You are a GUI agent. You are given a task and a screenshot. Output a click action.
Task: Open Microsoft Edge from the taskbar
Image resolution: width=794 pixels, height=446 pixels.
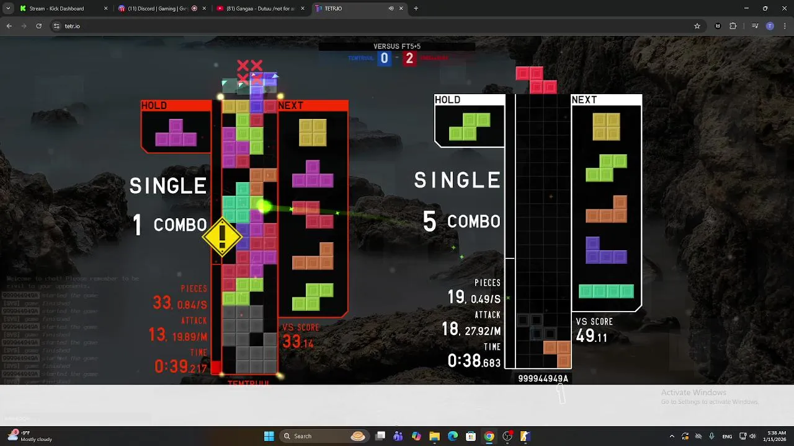pyautogui.click(x=453, y=436)
